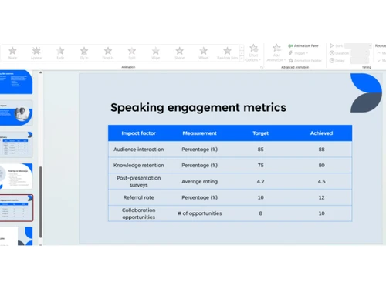This screenshot has height=289, width=386.
Task: Select the small blue-header table slide thumbnail
Action: (x=16, y=144)
